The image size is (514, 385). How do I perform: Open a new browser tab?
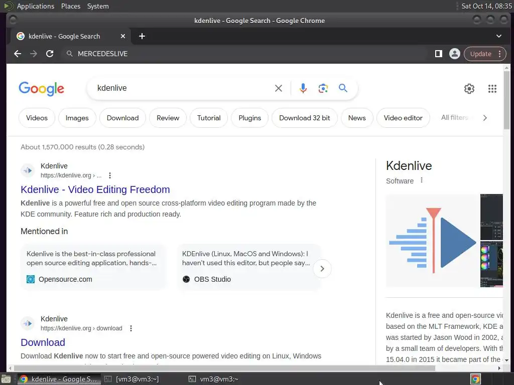point(142,36)
